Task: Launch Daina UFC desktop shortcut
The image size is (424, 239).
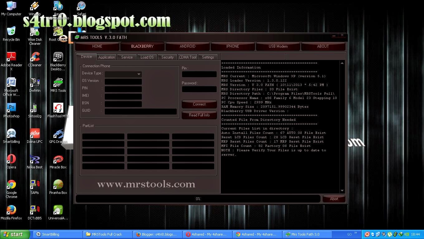Action: click(35, 136)
